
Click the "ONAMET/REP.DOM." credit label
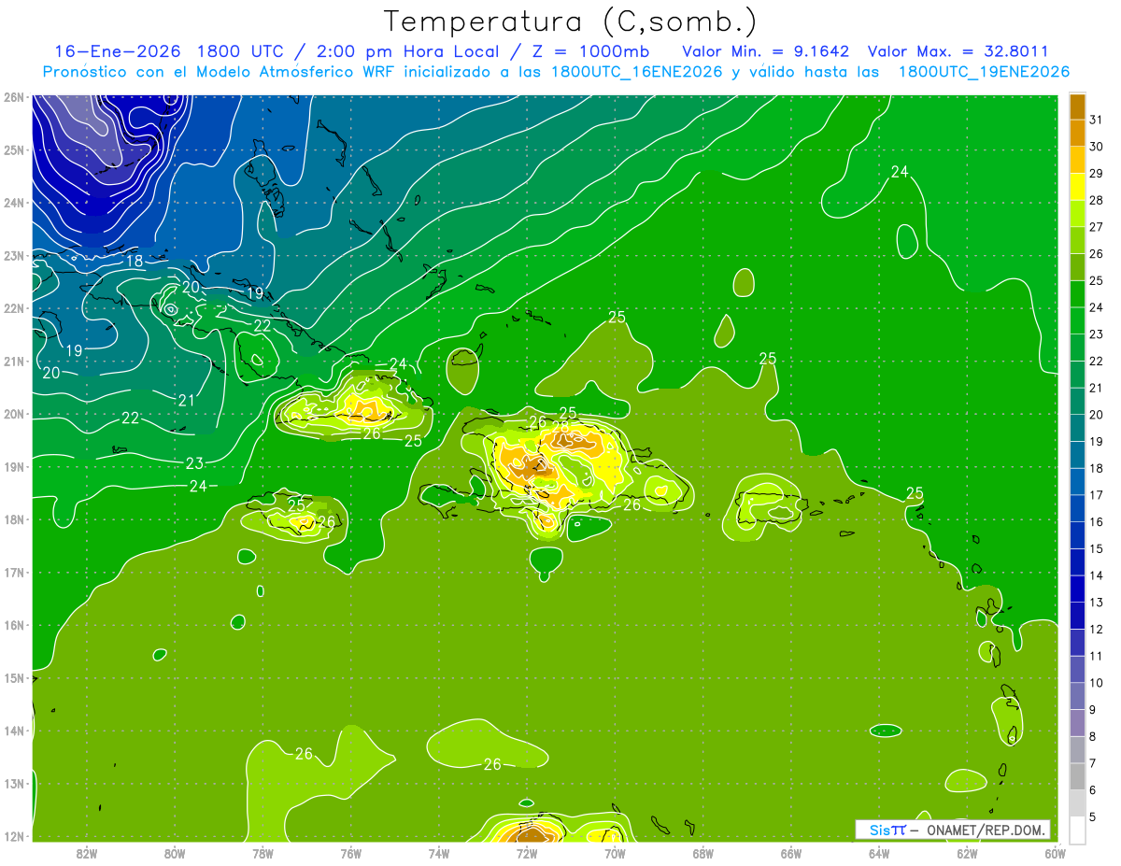coord(985,830)
